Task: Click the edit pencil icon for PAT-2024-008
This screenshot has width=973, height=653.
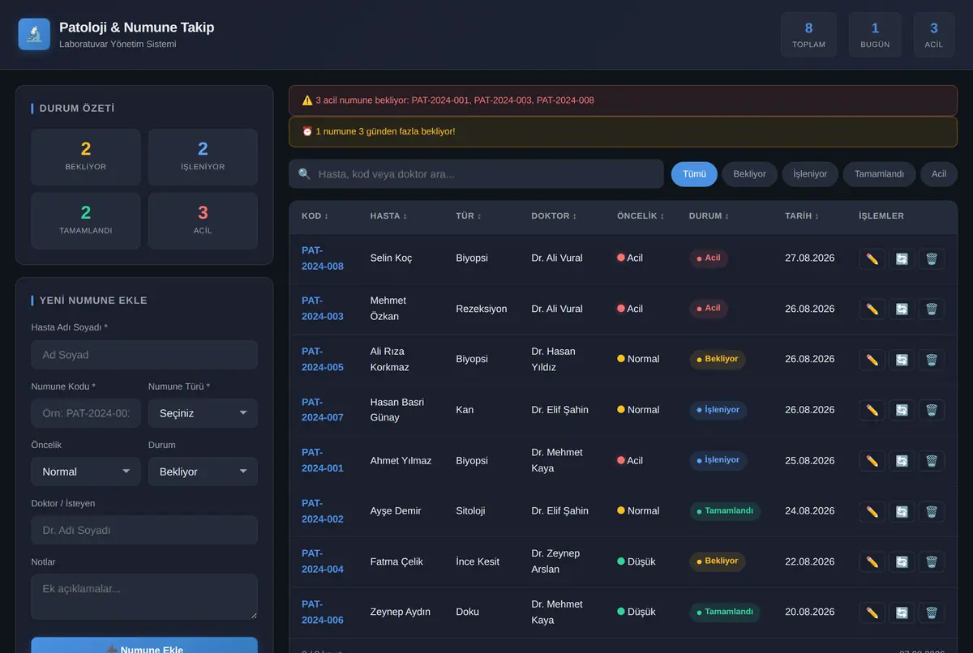Action: click(x=872, y=258)
